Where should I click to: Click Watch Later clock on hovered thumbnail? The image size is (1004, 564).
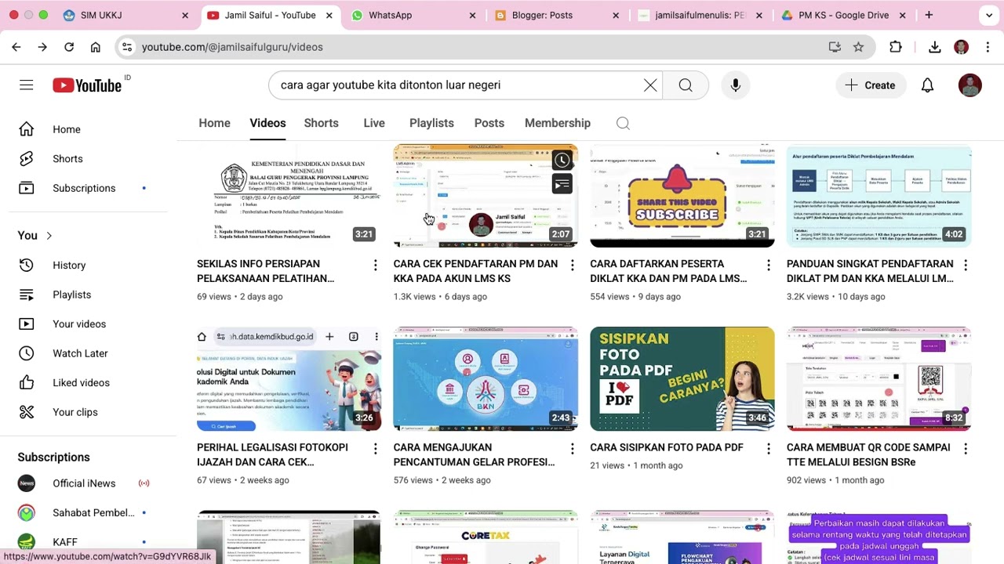[x=562, y=161]
